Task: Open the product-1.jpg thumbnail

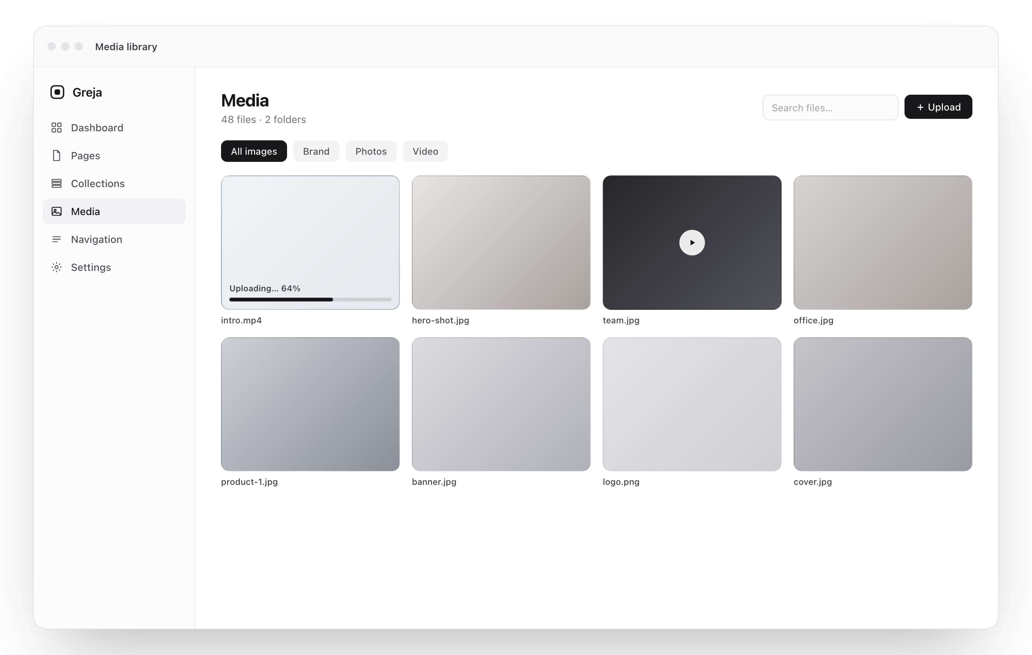Action: point(310,404)
